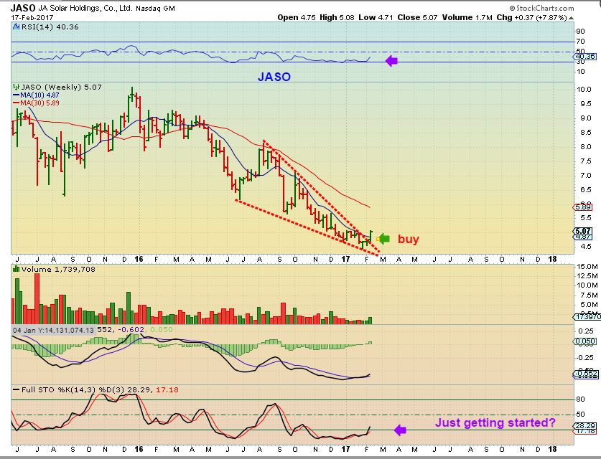The width and height of the screenshot is (601, 459).
Task: Click the 5.89 red price tag
Action: click(x=582, y=207)
